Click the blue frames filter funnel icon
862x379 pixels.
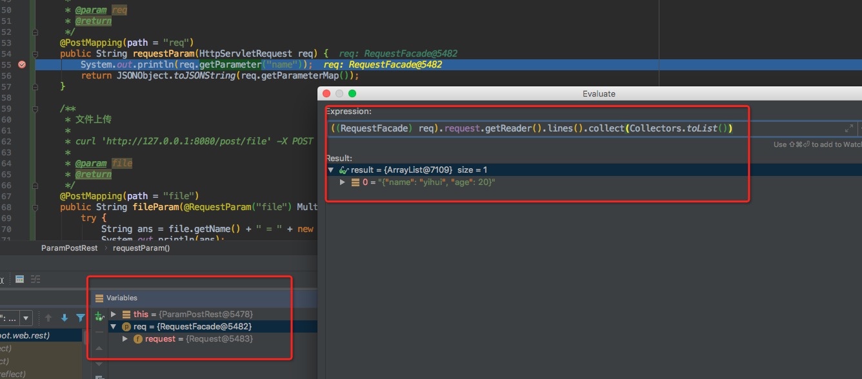80,318
